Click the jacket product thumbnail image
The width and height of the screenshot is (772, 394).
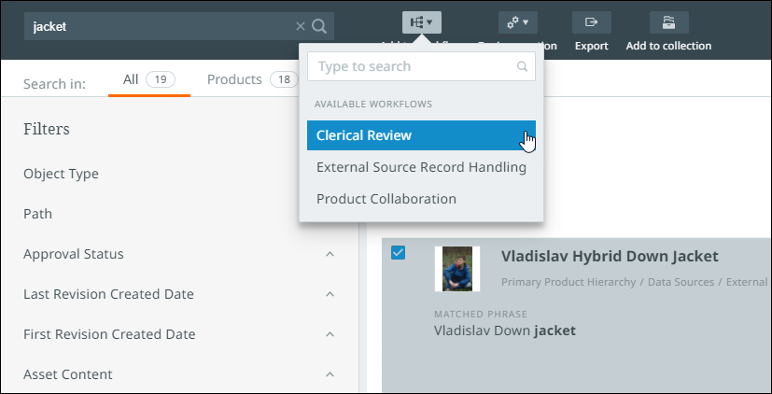(x=457, y=269)
